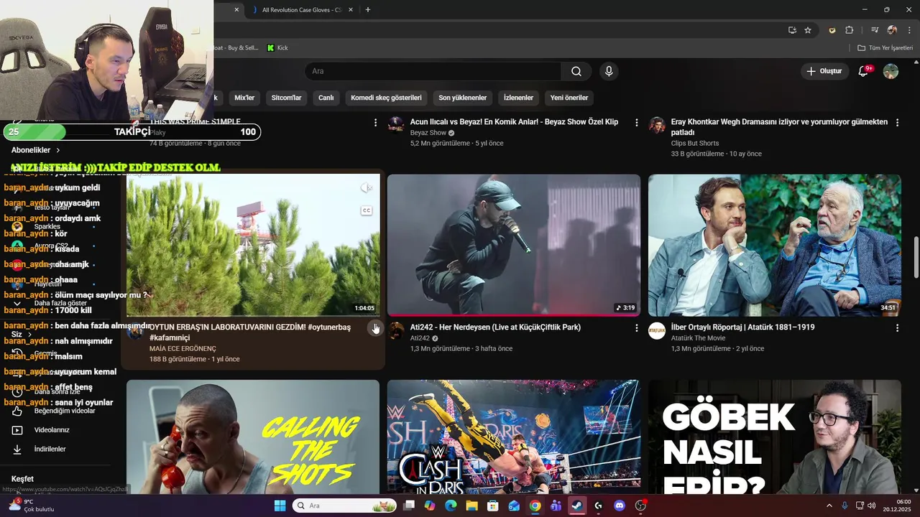Toggle captions CC on Oytun Erbaş preview
The width and height of the screenshot is (920, 517).
coord(367,210)
